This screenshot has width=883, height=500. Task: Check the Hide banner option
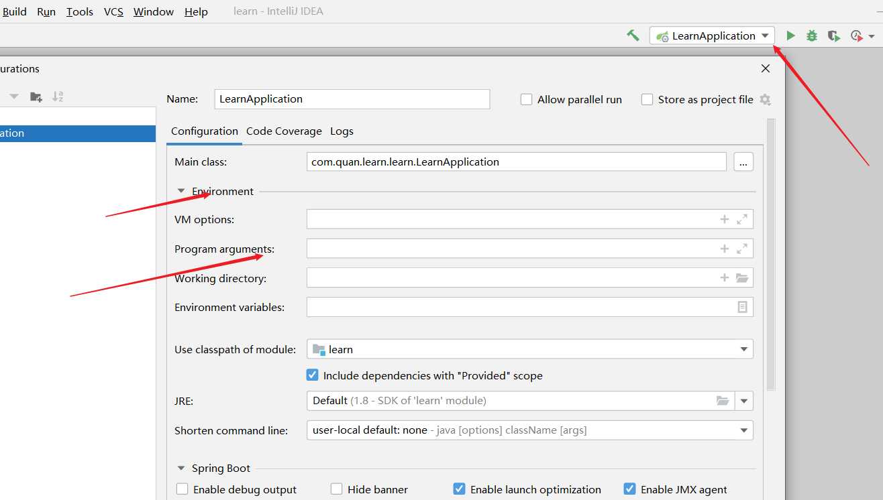click(x=336, y=489)
